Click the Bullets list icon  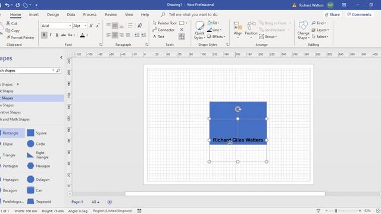[x=130, y=26]
